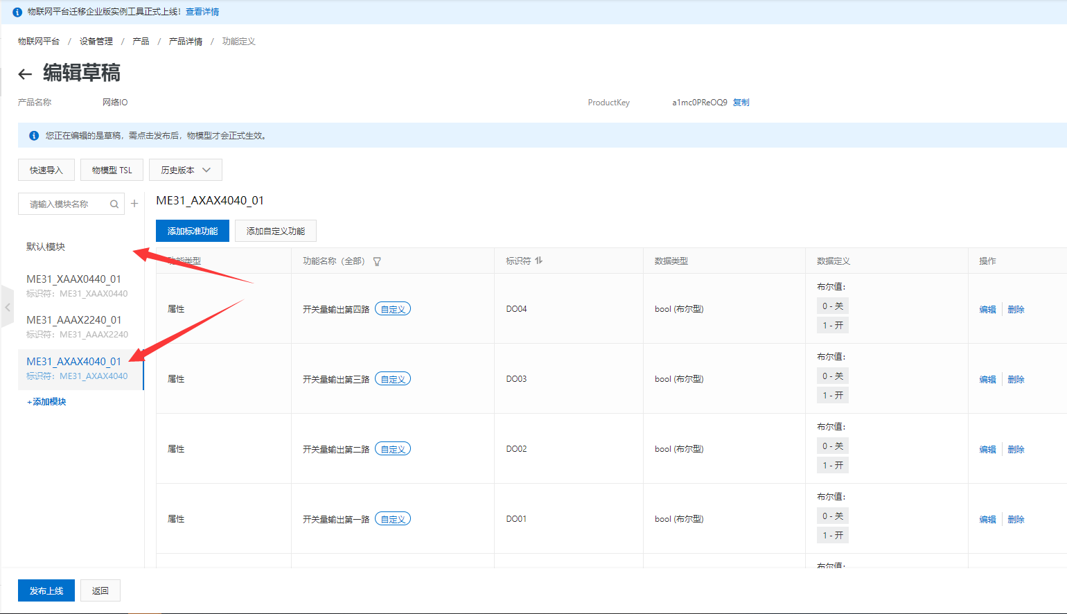
Task: Click the +添加模块 link
Action: click(46, 402)
